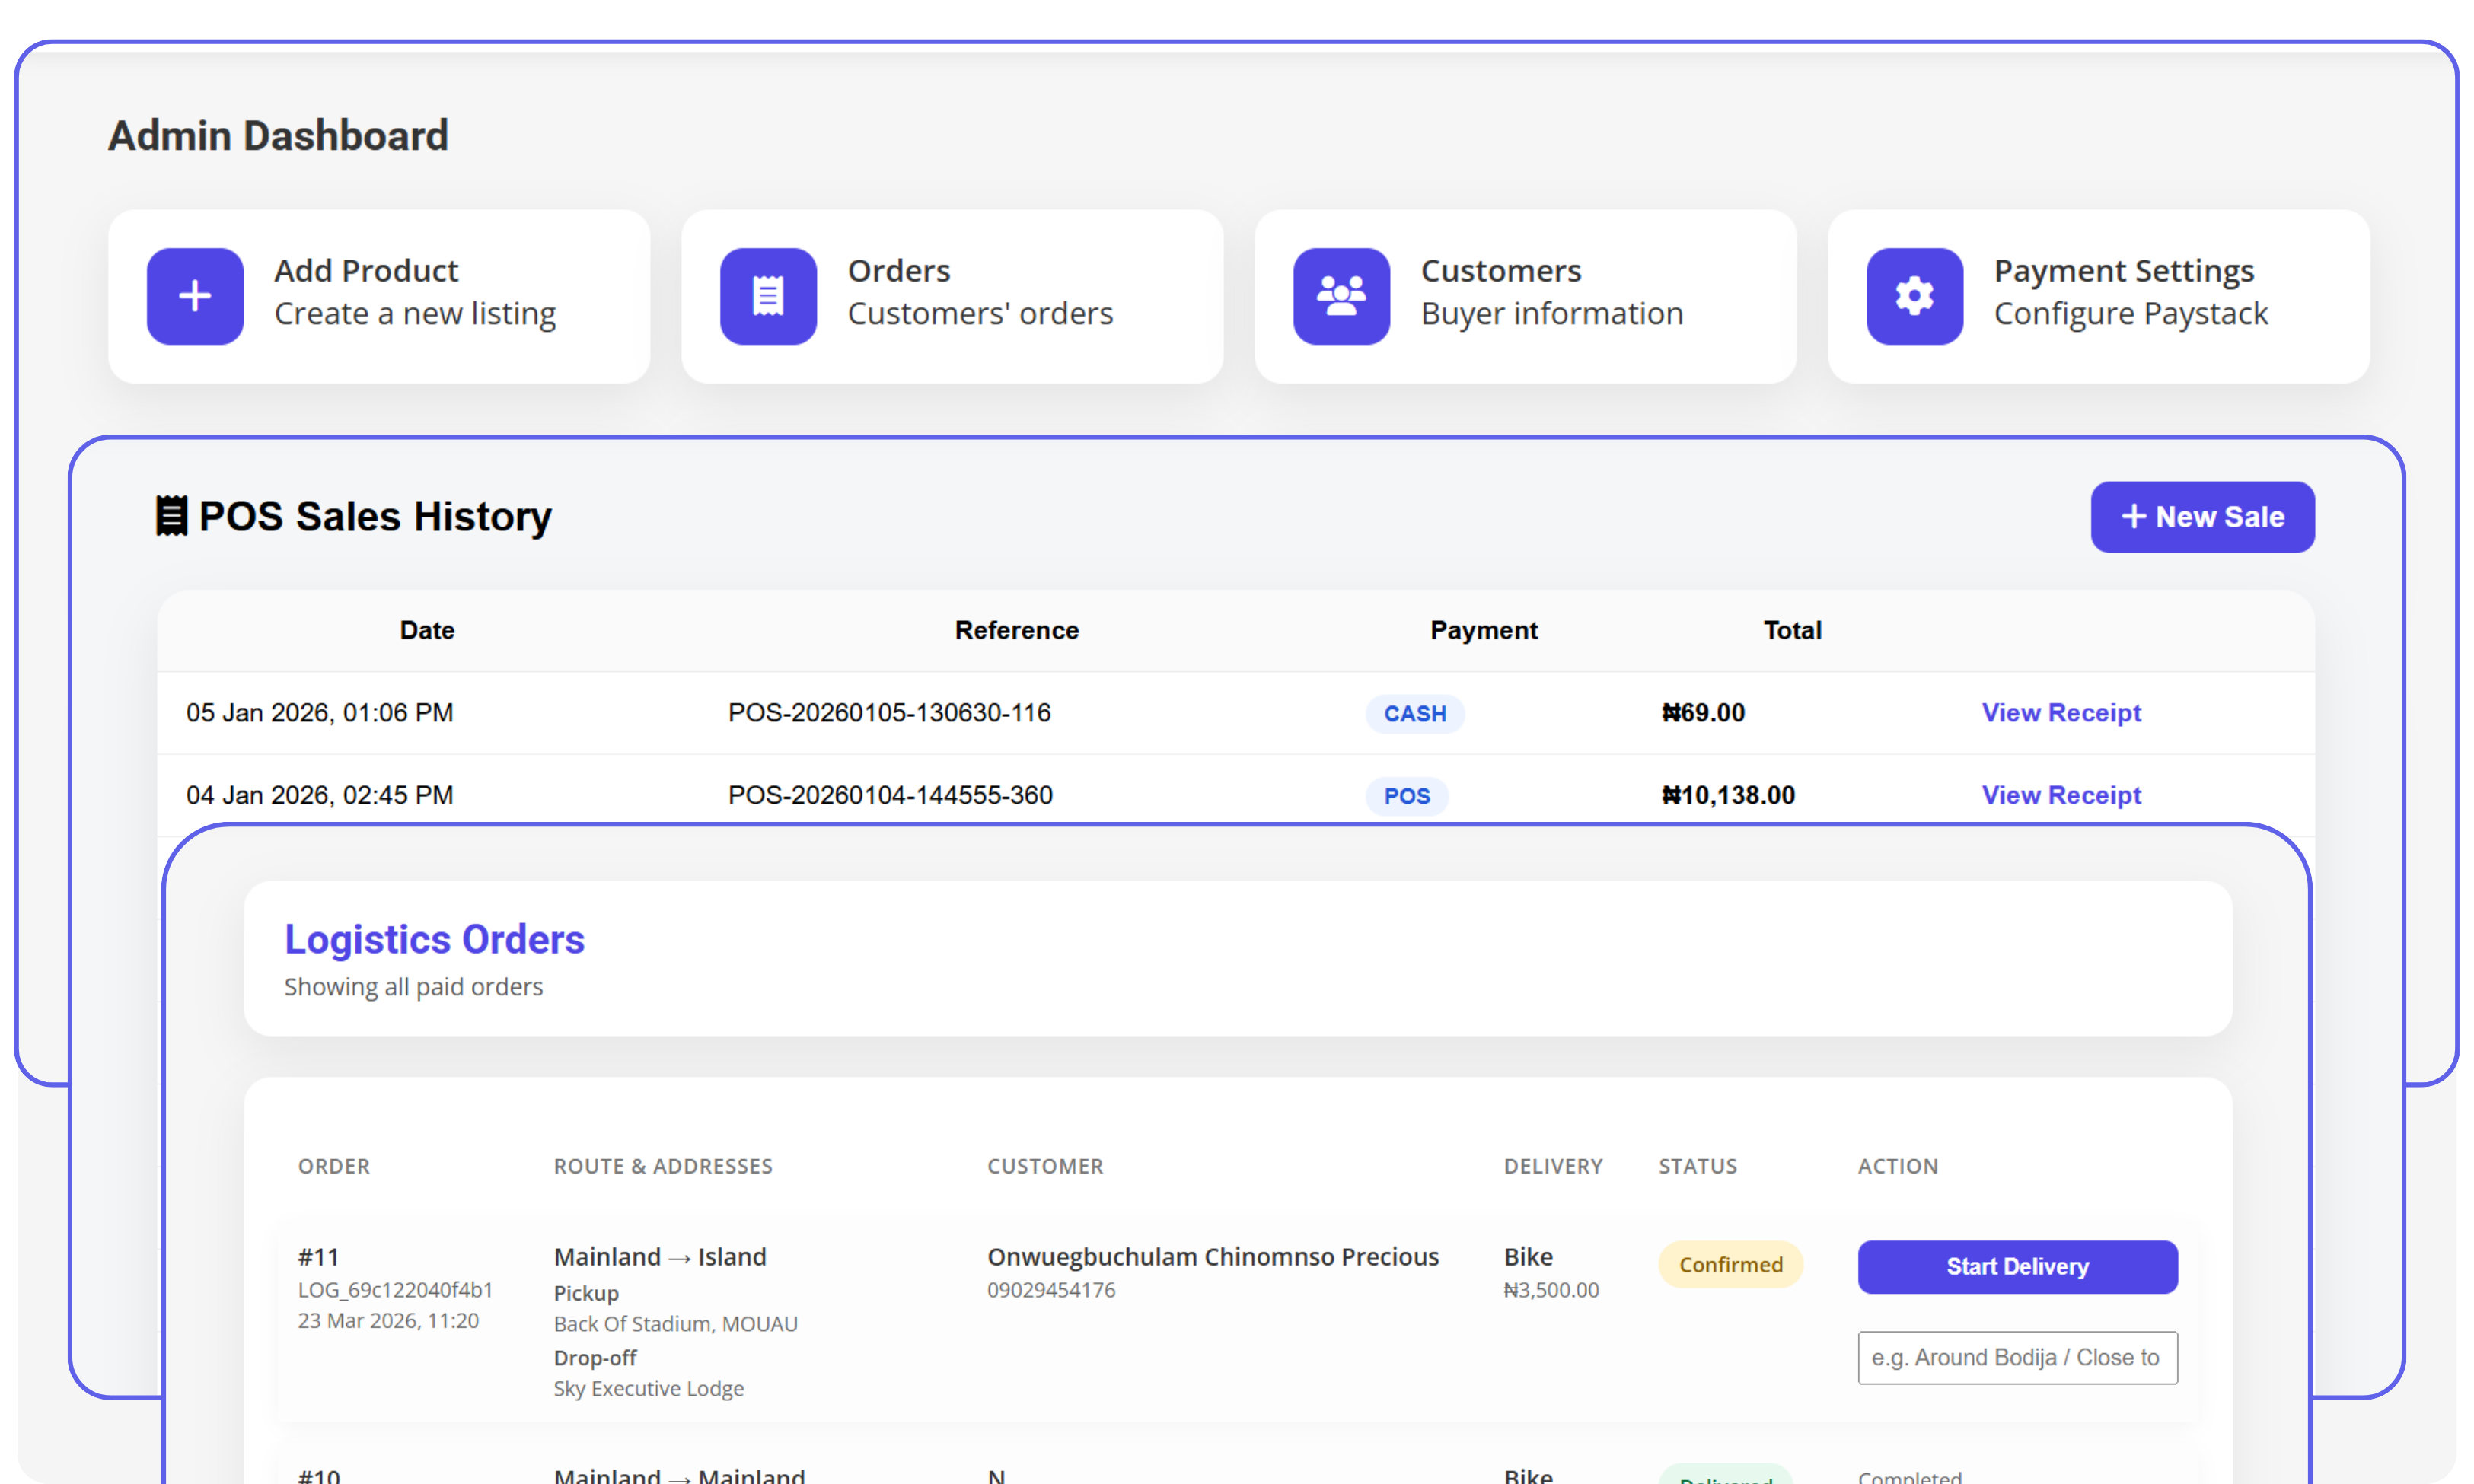Open the Orders card label
This screenshot has width=2474, height=1484.
point(899,270)
